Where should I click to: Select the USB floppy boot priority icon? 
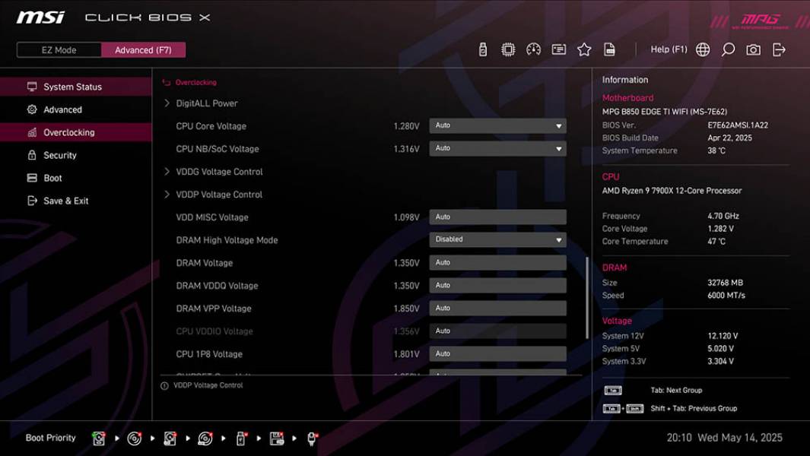click(x=277, y=438)
